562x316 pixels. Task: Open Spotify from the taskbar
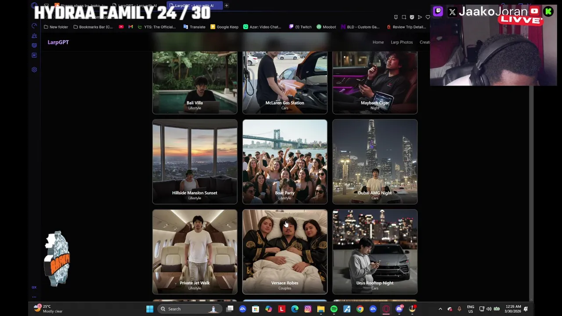click(x=334, y=309)
